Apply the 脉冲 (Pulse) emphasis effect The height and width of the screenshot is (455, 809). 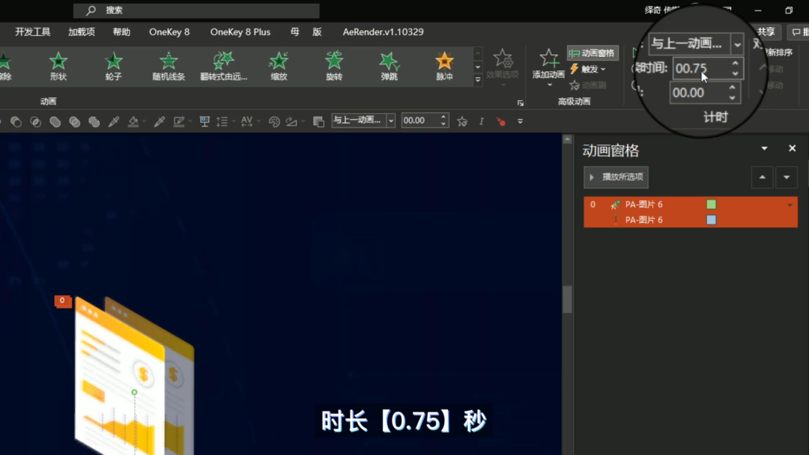(444, 66)
